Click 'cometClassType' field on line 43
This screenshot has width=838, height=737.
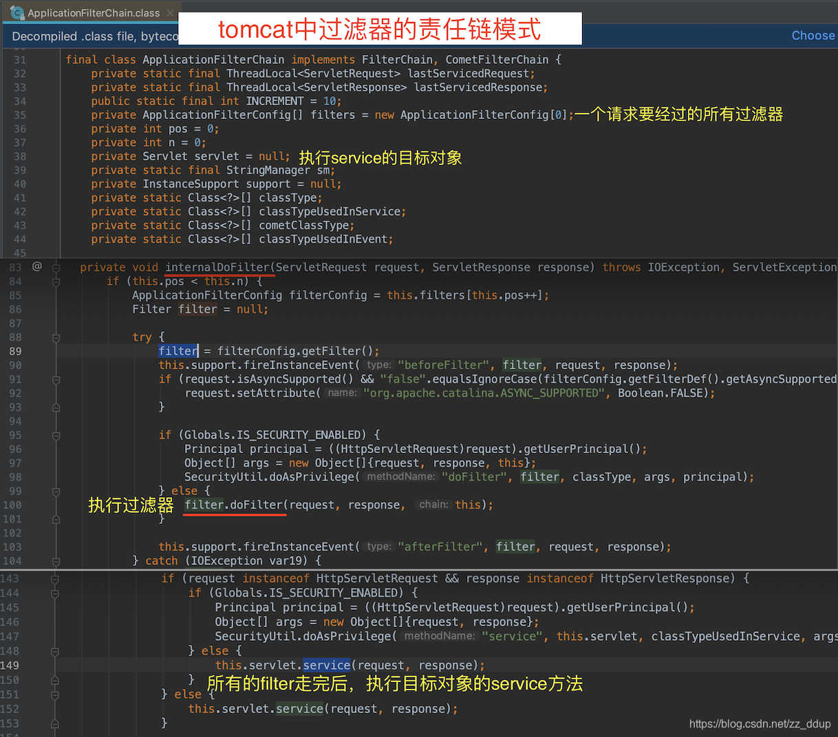click(x=304, y=225)
